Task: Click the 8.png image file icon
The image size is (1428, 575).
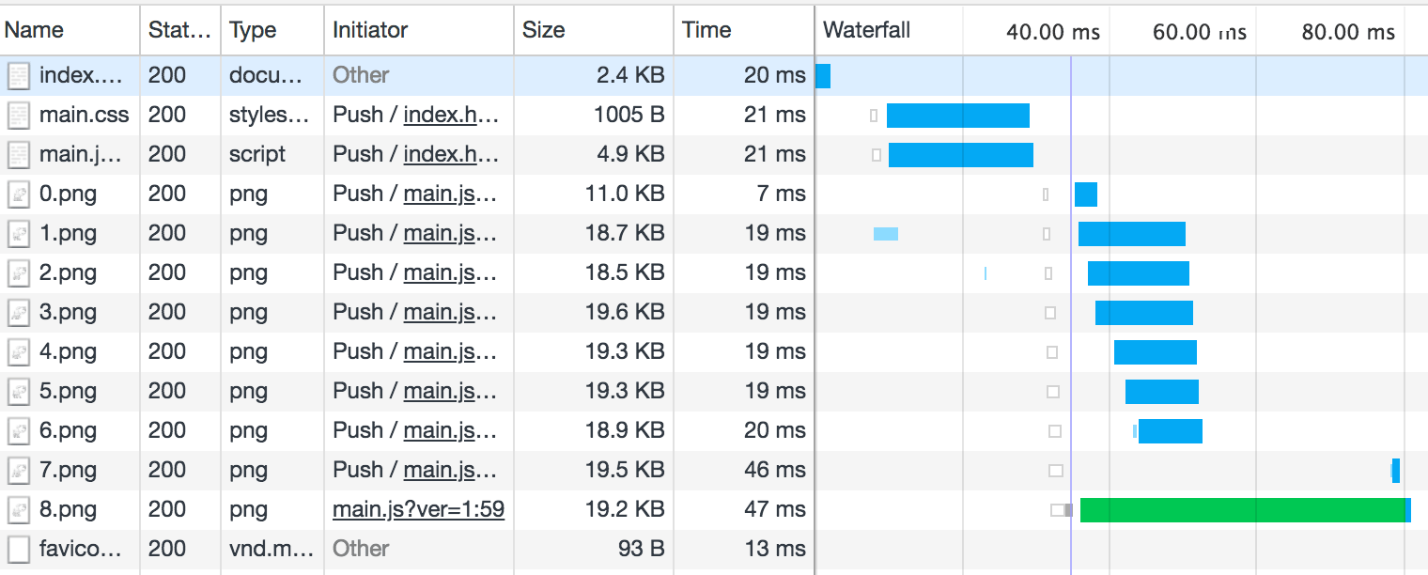Action: pyautogui.click(x=19, y=509)
